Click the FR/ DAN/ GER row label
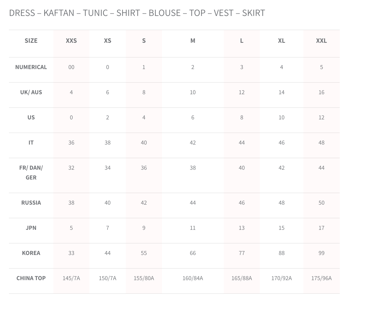 coord(31,172)
